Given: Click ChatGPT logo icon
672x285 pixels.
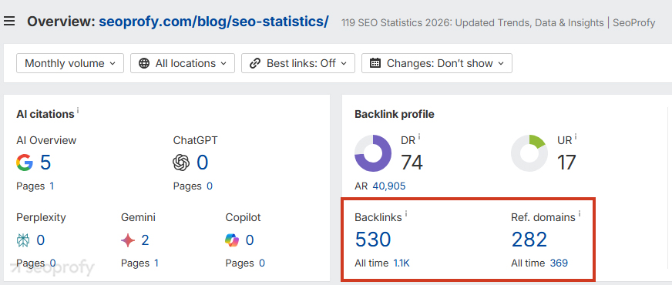Looking at the screenshot, I should tap(181, 163).
